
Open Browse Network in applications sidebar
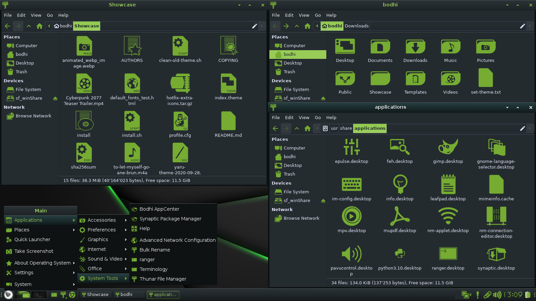pyautogui.click(x=297, y=218)
